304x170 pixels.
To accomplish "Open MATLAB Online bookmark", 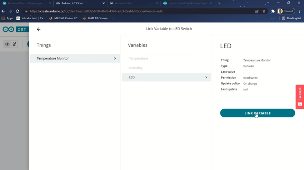I will pyautogui.click(x=64, y=18).
